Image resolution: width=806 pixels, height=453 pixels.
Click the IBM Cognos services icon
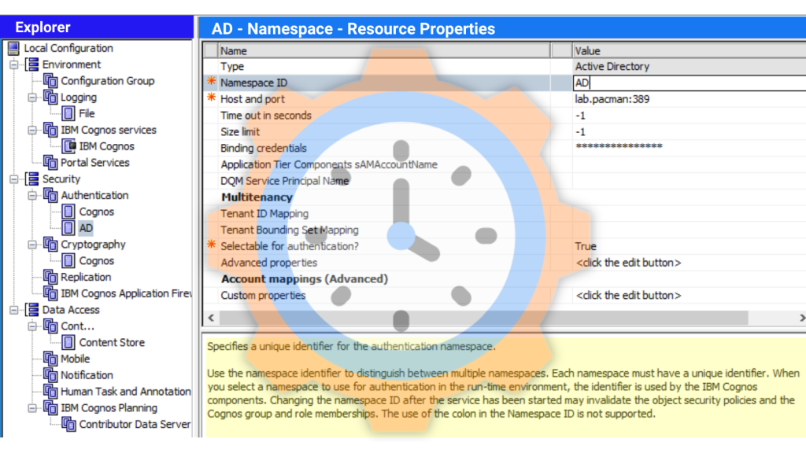click(x=50, y=130)
